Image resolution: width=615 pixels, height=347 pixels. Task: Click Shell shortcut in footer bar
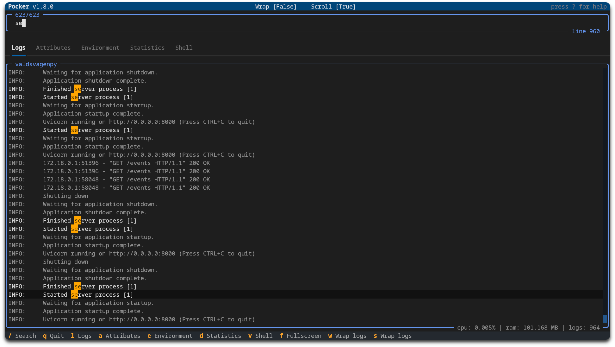click(x=260, y=336)
